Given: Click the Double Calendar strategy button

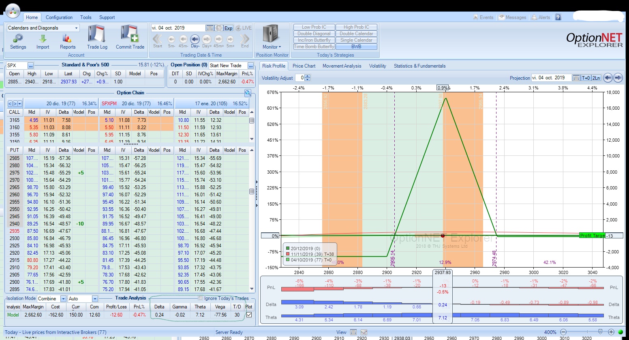Looking at the screenshot, I should (x=356, y=34).
